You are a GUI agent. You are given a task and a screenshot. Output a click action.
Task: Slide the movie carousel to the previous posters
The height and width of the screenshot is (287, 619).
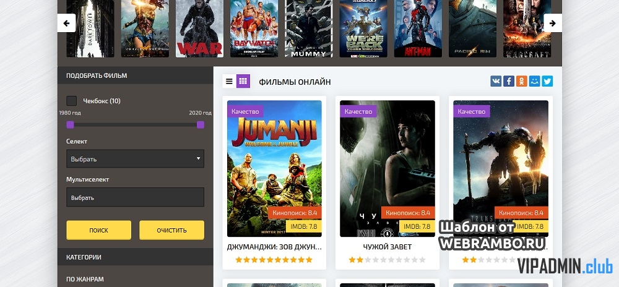[x=66, y=23]
